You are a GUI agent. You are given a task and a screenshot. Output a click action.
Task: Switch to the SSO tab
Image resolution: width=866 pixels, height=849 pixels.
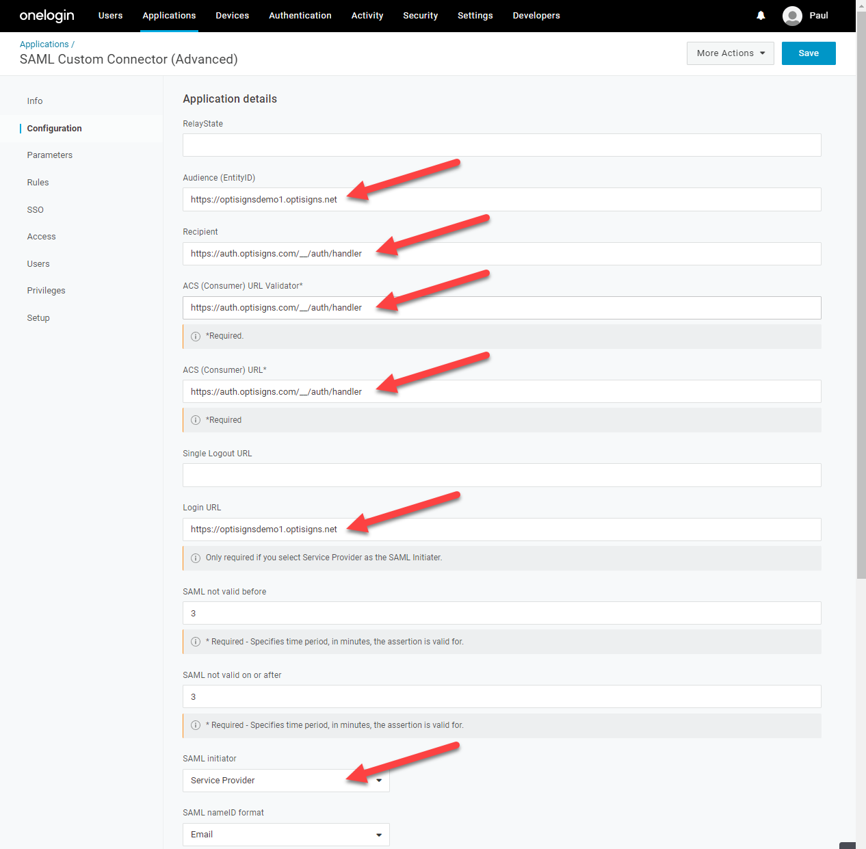coord(36,210)
